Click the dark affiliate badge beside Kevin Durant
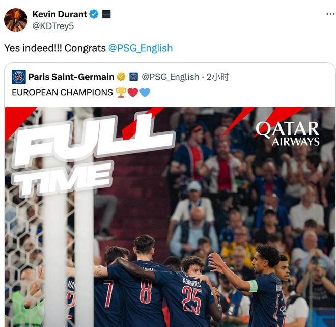Screen dimensions: 336x327 tap(106, 14)
